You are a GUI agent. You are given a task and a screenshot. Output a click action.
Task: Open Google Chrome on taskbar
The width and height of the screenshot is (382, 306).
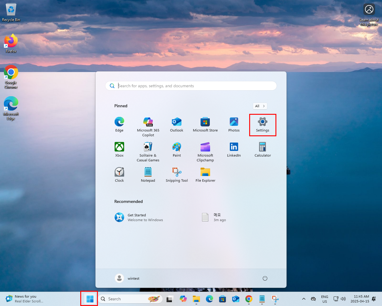click(249, 299)
